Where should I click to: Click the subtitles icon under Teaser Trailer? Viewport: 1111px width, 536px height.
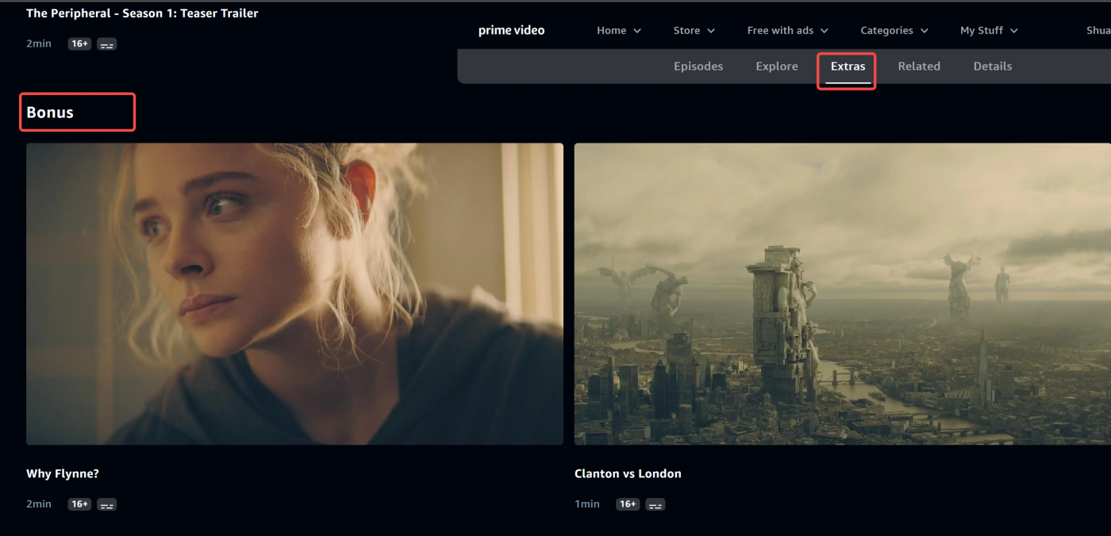[107, 44]
